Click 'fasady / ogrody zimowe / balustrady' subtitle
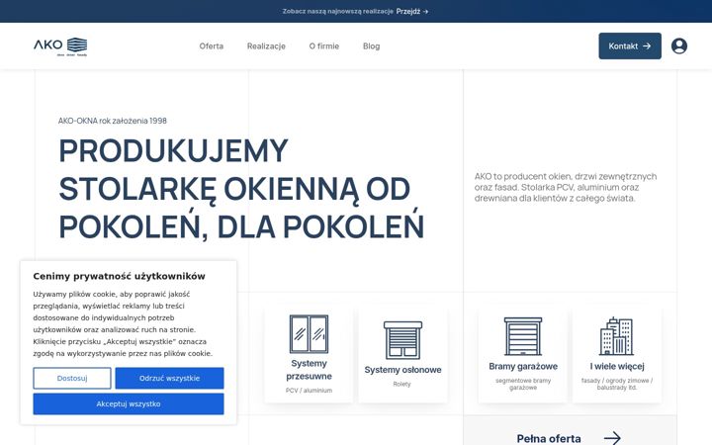The height and width of the screenshot is (445, 712). click(617, 384)
